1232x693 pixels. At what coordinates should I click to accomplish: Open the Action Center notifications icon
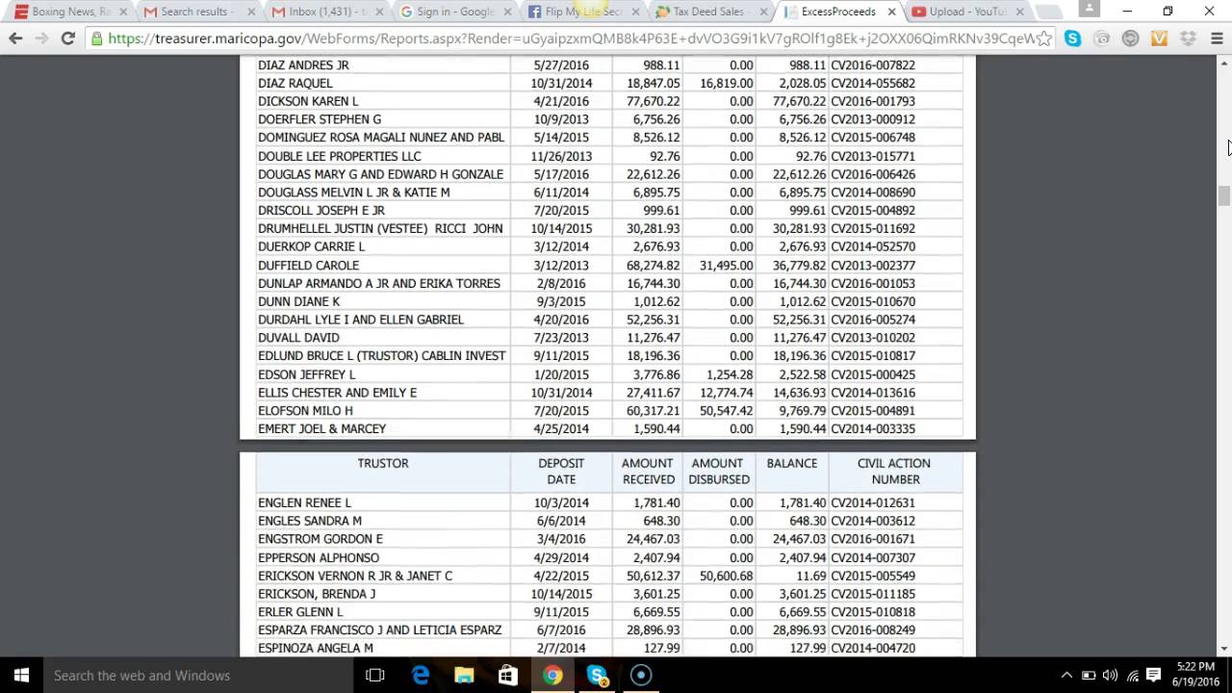(x=1154, y=676)
